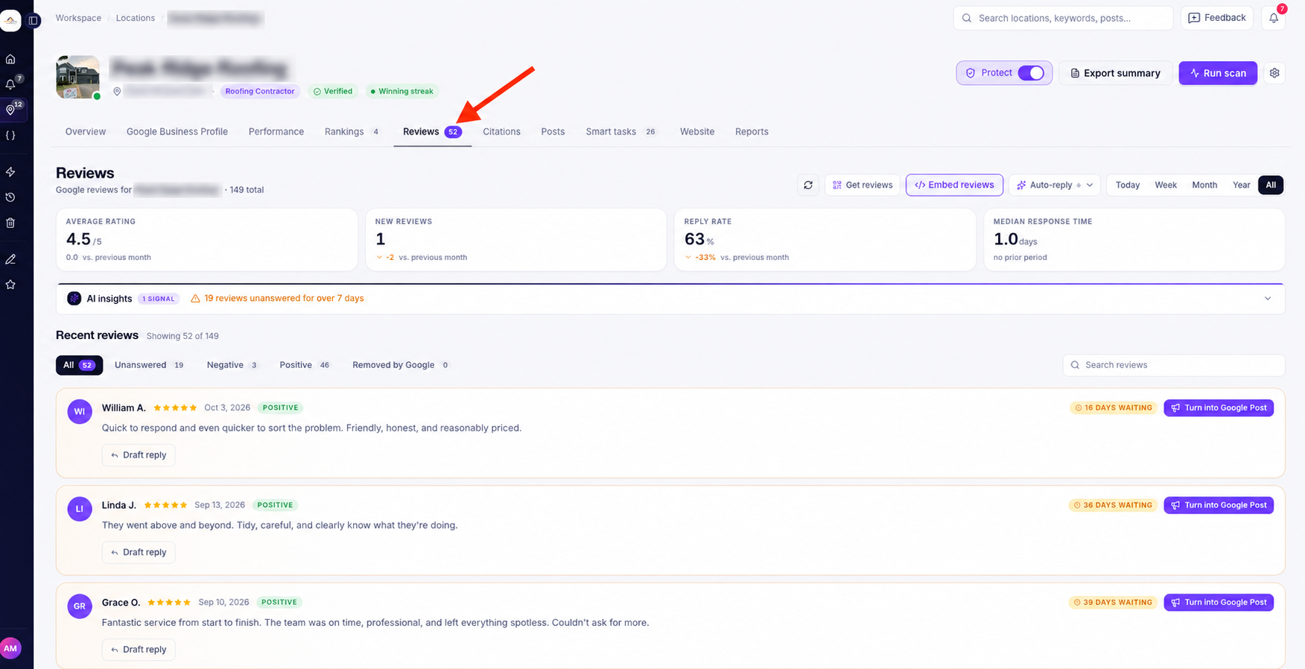Click the app logo at top left
This screenshot has height=669, width=1305.
[10, 21]
